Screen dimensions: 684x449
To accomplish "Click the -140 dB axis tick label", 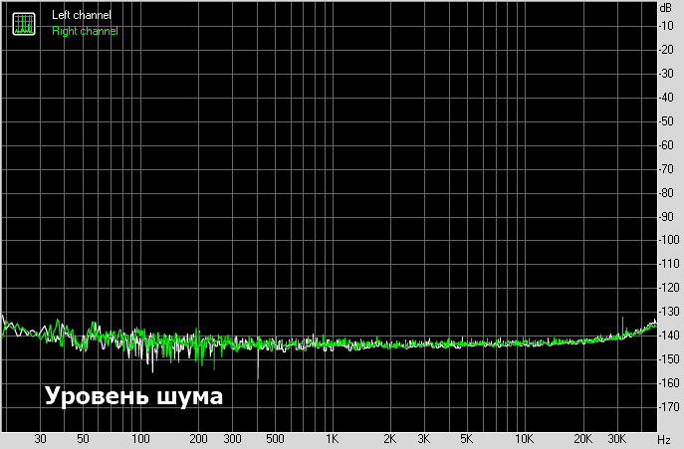I will tap(668, 336).
